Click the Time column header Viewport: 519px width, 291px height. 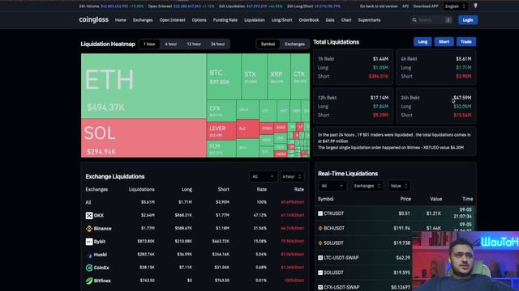click(x=468, y=199)
